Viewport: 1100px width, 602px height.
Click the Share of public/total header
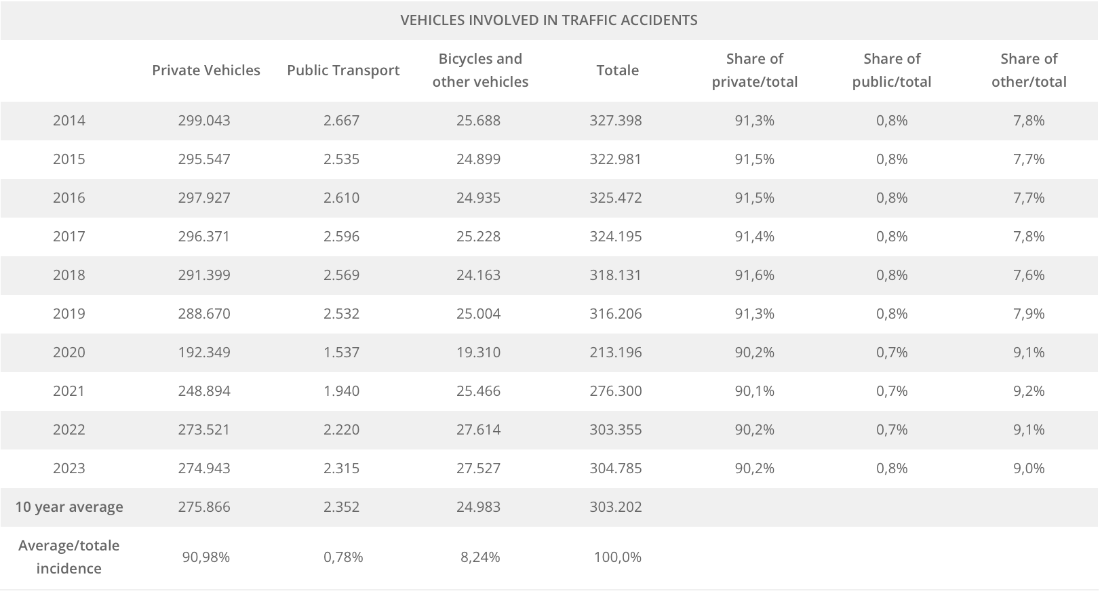[892, 71]
